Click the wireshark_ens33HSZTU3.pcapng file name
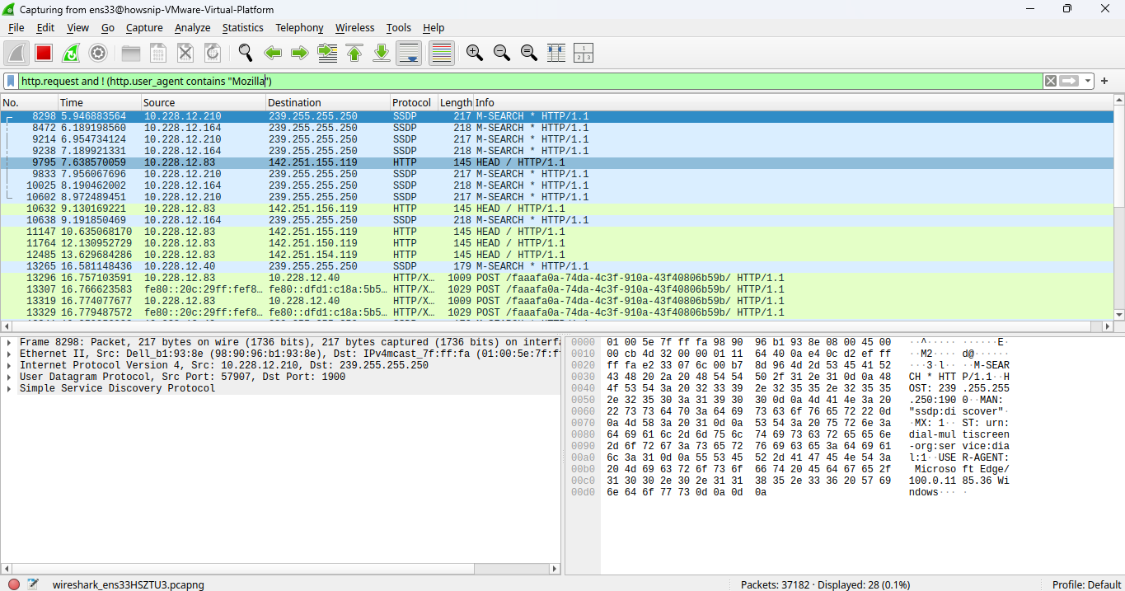1125x591 pixels. tap(128, 584)
